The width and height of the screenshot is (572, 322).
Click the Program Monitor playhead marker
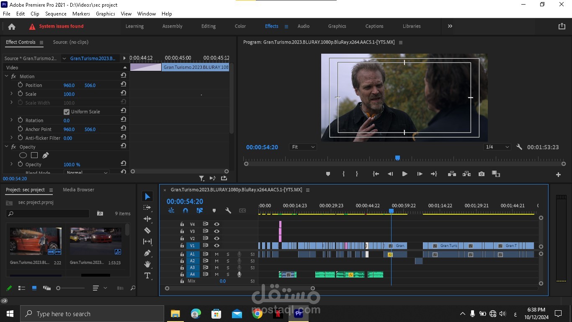tap(397, 158)
